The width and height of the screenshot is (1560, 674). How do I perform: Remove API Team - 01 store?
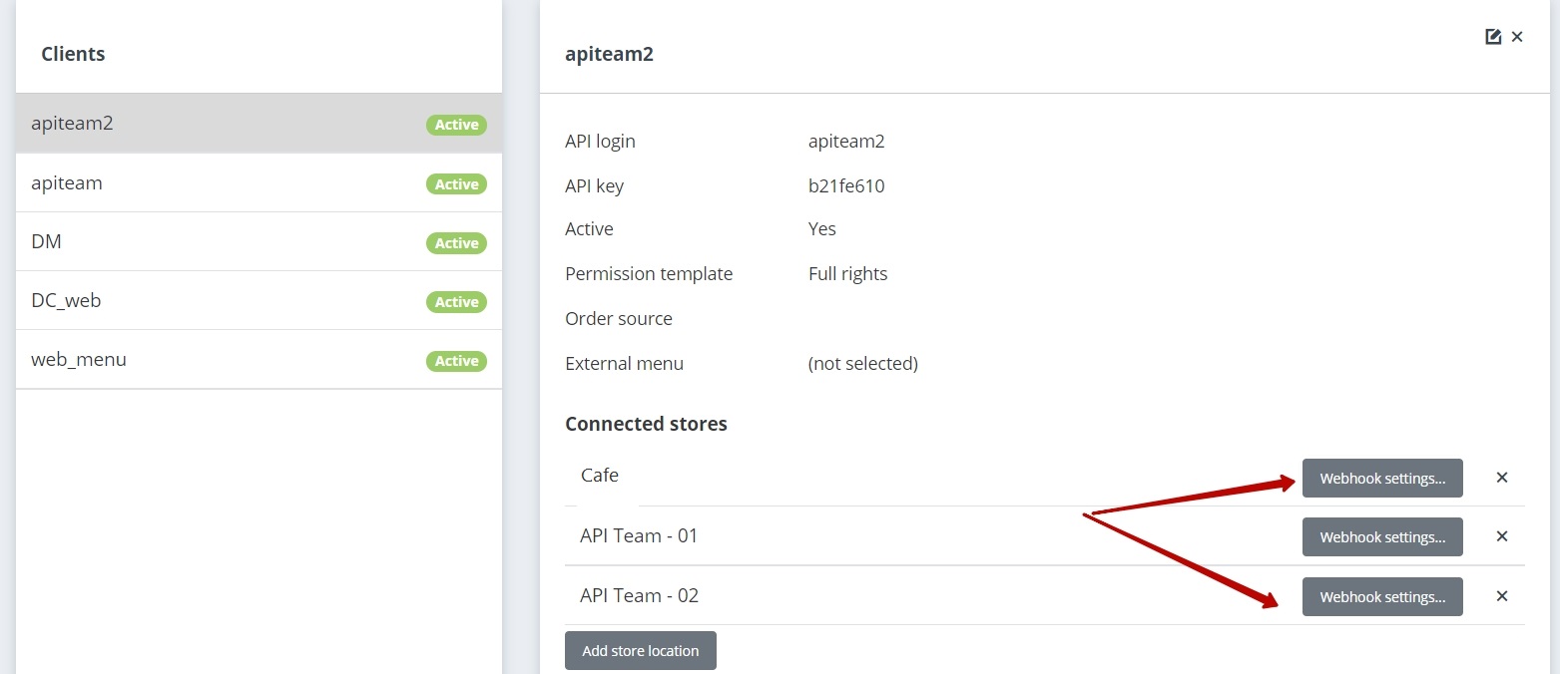pyautogui.click(x=1501, y=536)
